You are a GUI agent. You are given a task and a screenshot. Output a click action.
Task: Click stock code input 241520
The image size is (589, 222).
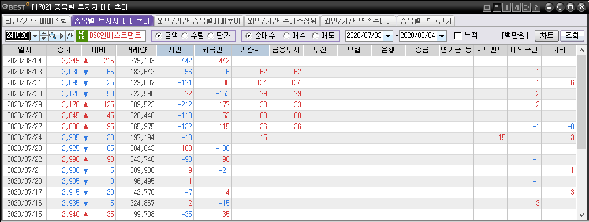17,36
